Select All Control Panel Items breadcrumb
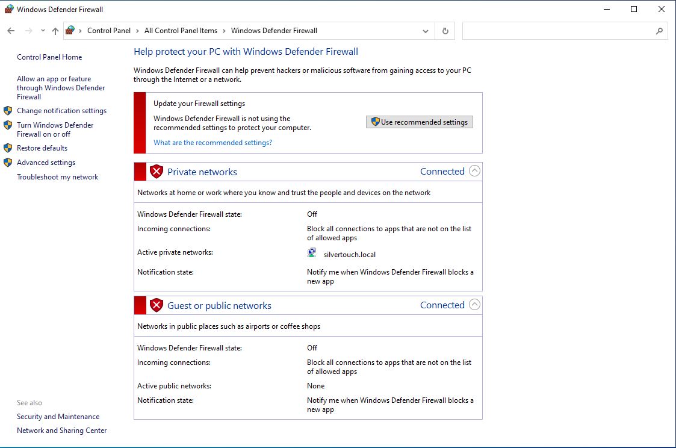676x448 pixels. (x=181, y=31)
